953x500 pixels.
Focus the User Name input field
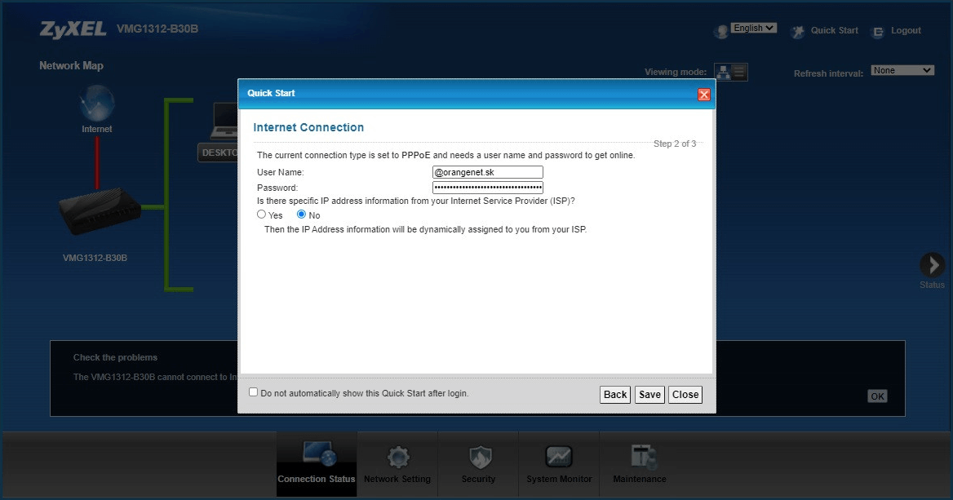point(487,172)
